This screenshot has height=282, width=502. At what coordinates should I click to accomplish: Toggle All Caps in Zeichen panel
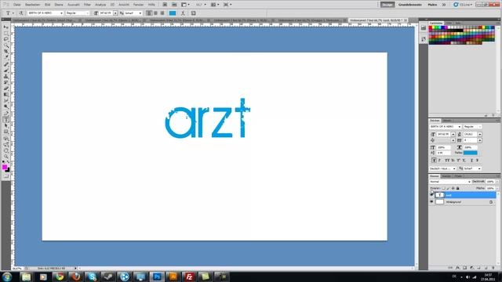(447, 160)
